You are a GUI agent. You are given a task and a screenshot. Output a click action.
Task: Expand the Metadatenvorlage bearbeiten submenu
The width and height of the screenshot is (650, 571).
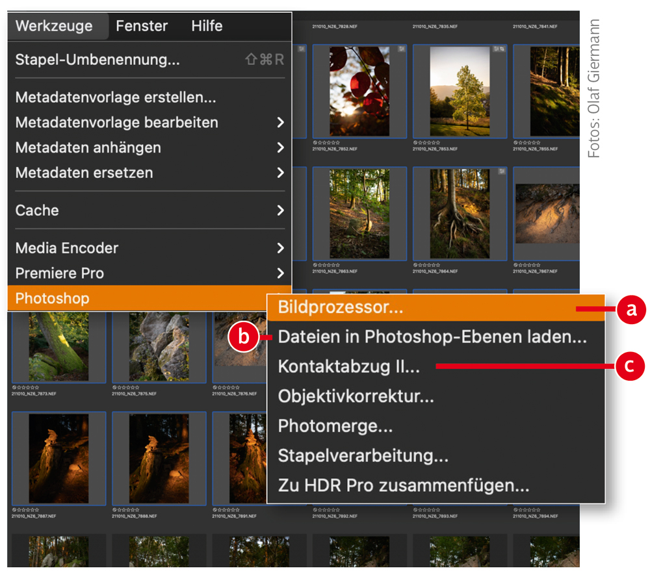click(149, 123)
